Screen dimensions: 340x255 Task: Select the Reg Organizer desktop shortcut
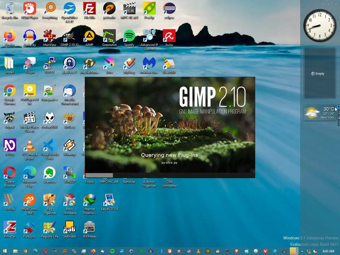50,204
